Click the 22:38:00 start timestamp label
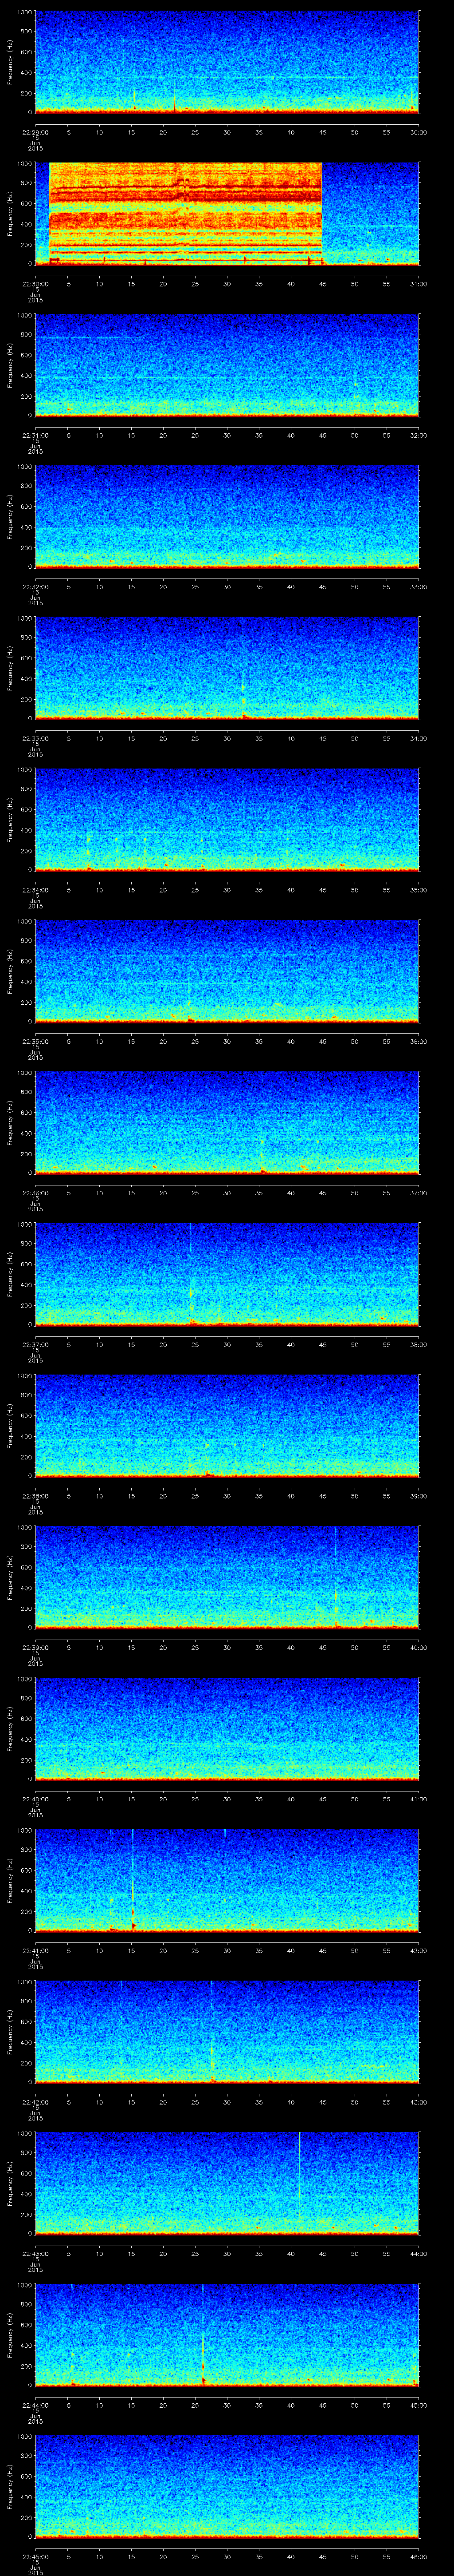Screen dimensions: 454x2576 point(35,1495)
